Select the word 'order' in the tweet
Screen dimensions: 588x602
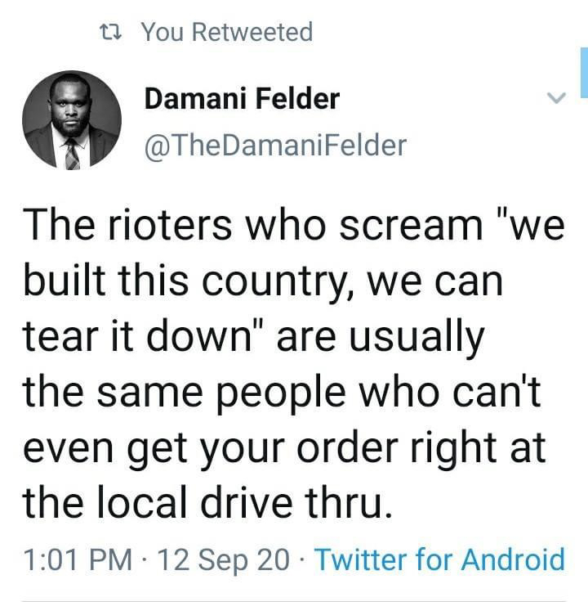point(347,447)
